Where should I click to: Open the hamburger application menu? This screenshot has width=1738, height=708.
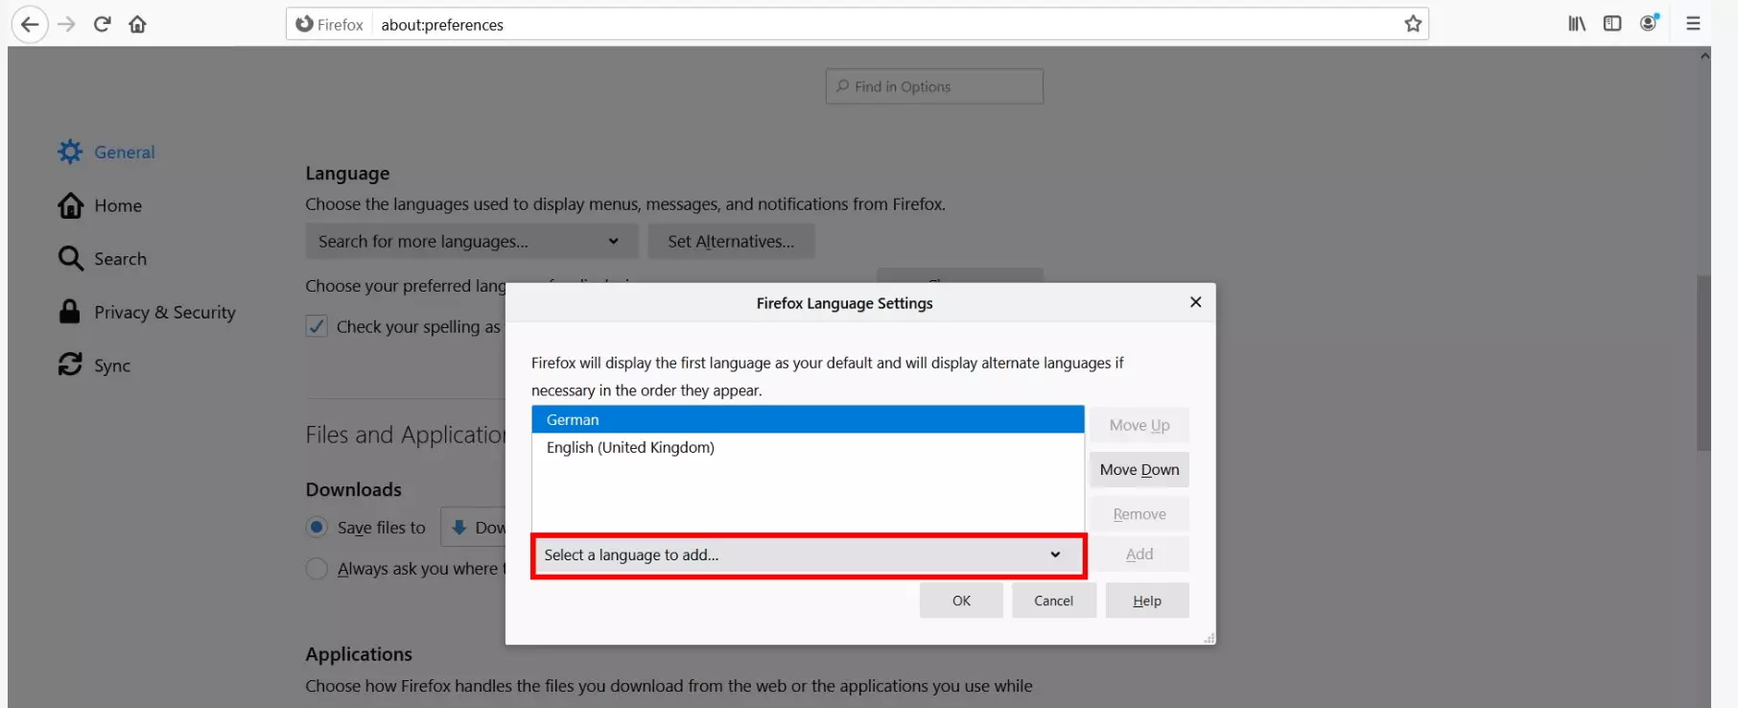(x=1693, y=24)
